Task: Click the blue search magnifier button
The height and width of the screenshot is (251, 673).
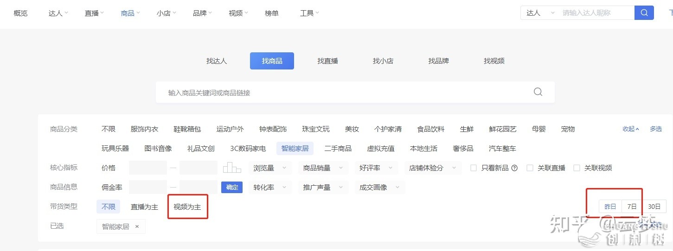Action: 644,13
